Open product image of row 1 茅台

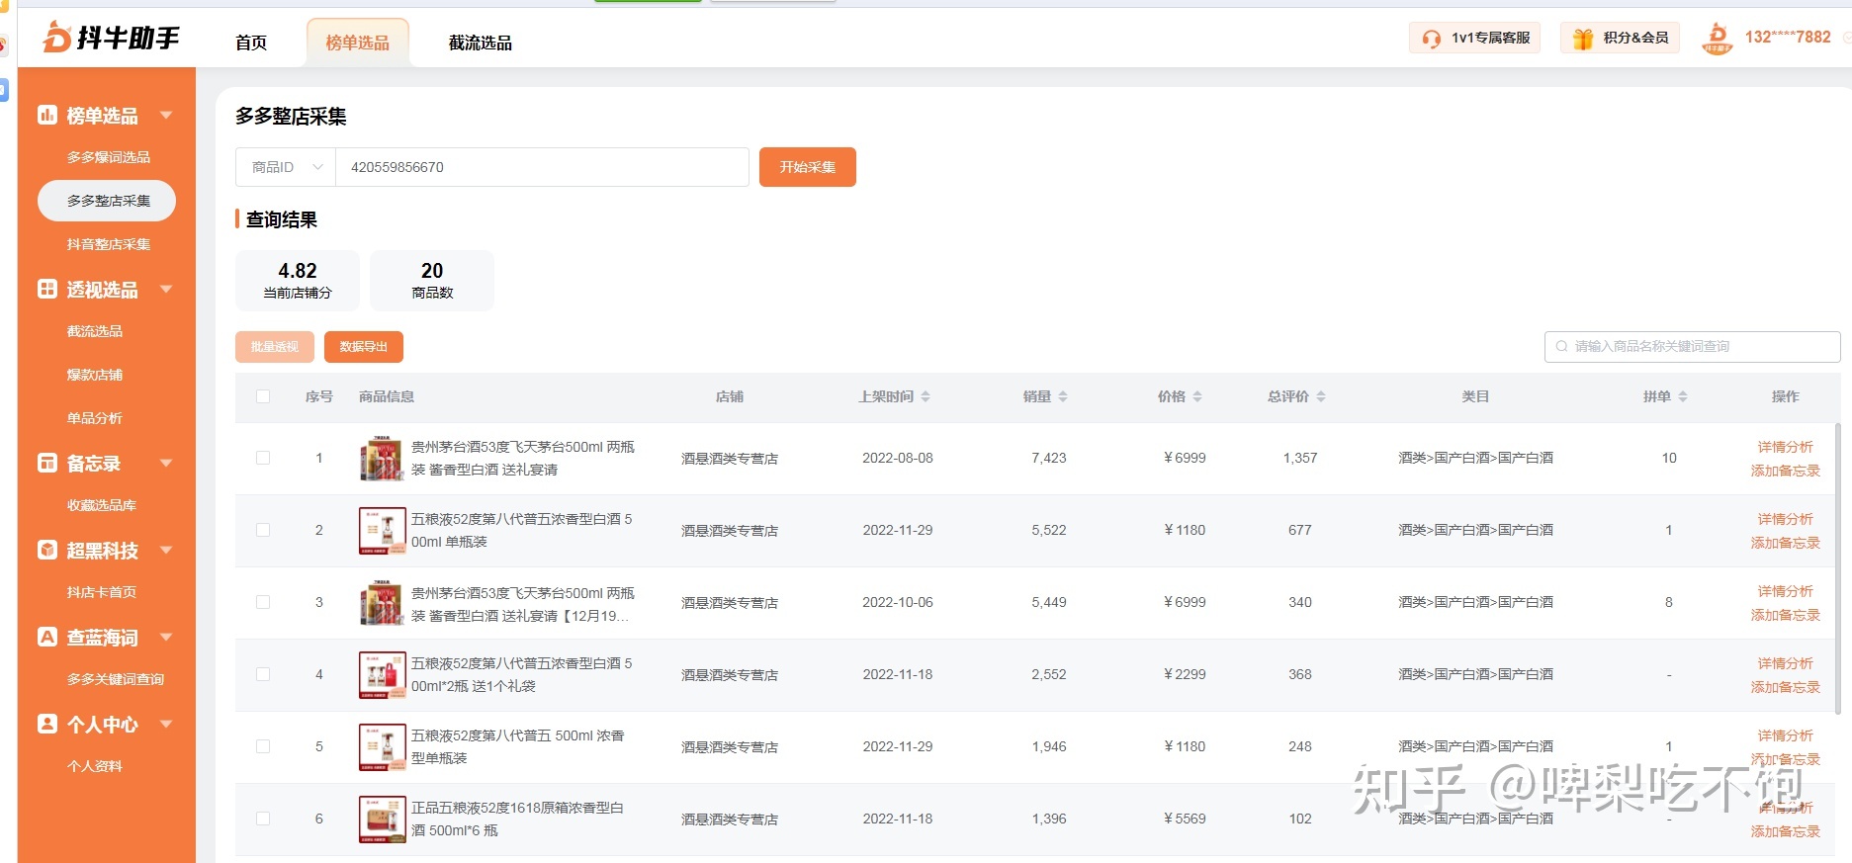383,459
